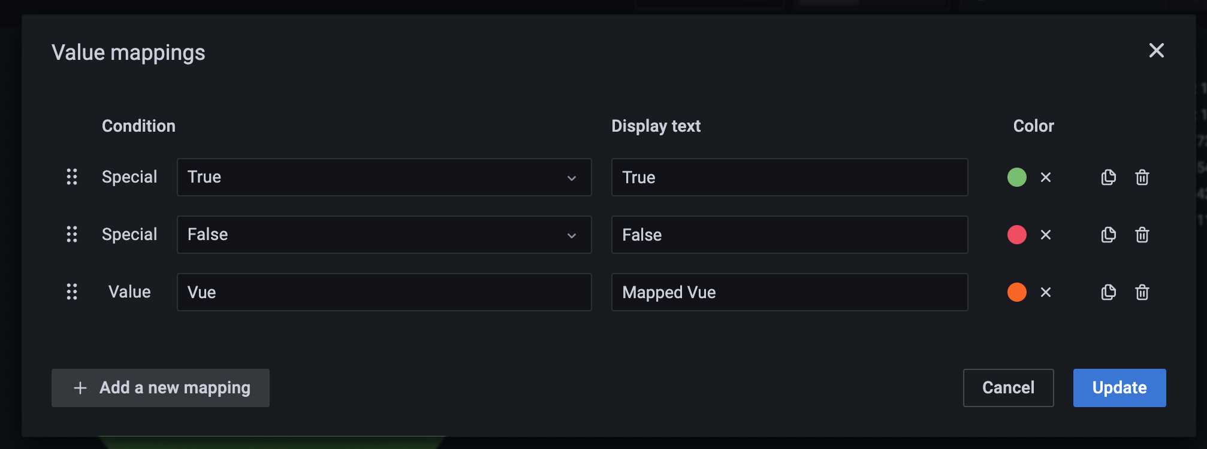The width and height of the screenshot is (1207, 449).
Task: Click the Mapped Vue display text field
Action: 789,292
